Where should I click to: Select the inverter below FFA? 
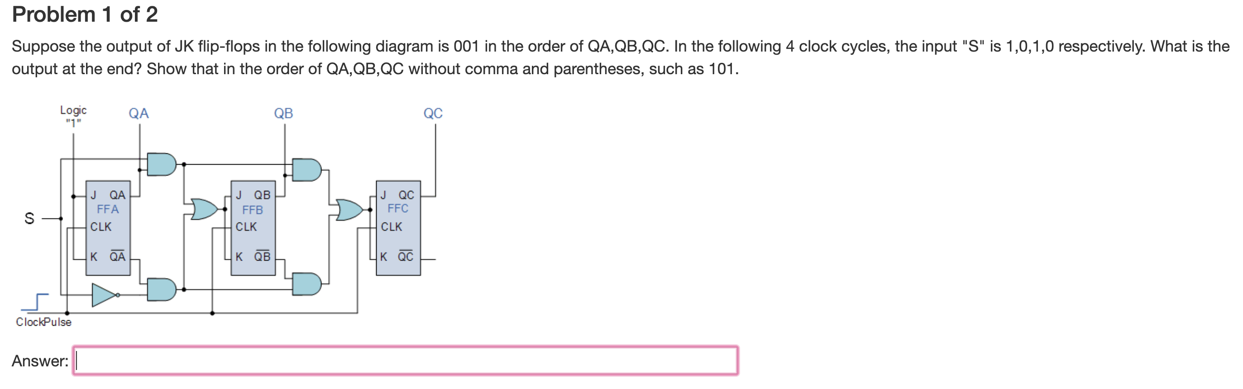[104, 293]
